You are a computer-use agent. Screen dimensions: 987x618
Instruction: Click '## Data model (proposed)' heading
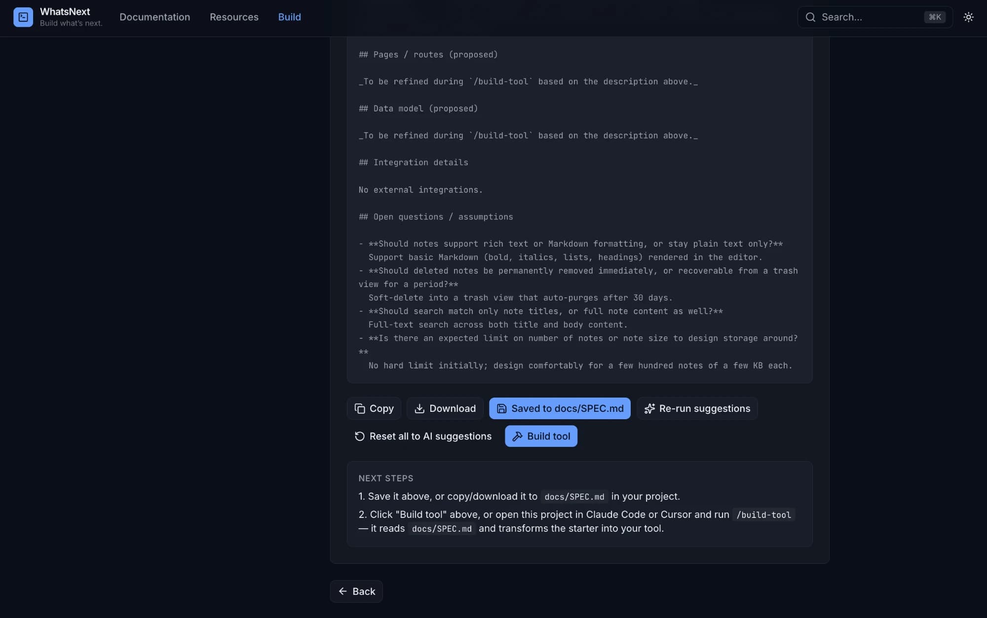tap(418, 109)
